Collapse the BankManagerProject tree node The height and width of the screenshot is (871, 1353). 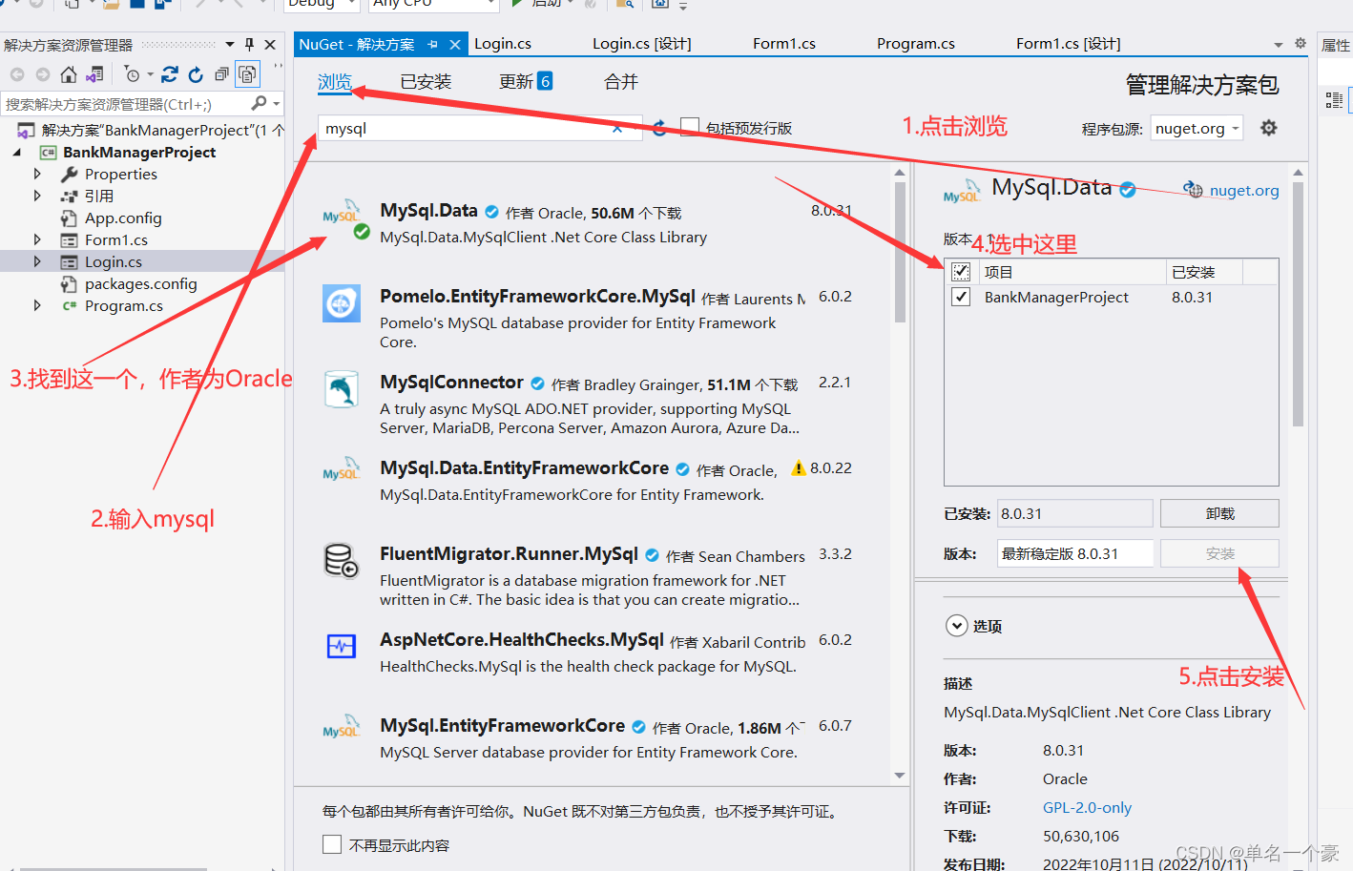17,153
